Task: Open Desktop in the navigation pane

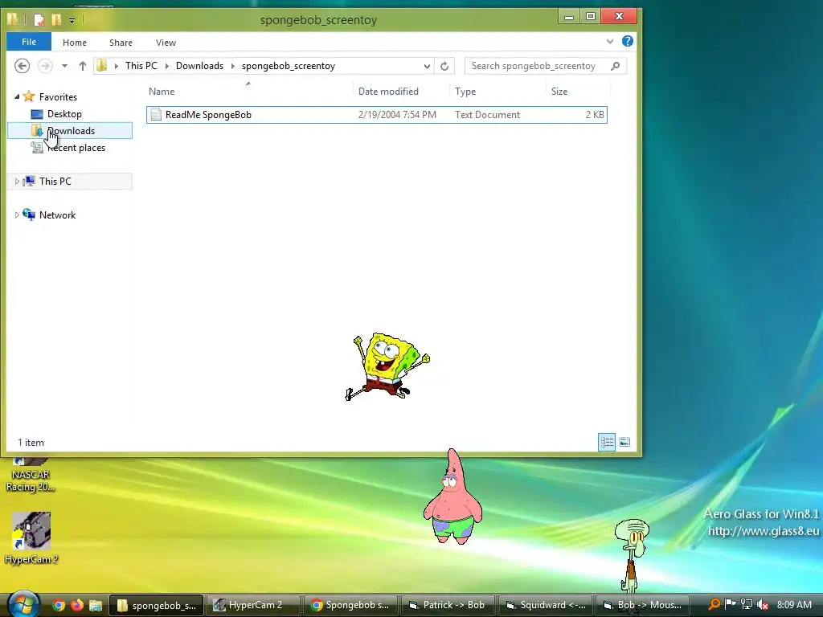Action: pyautogui.click(x=64, y=114)
